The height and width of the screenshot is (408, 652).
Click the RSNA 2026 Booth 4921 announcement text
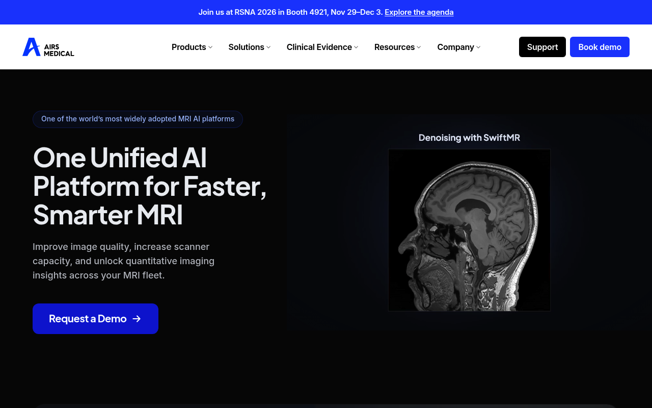pyautogui.click(x=290, y=12)
